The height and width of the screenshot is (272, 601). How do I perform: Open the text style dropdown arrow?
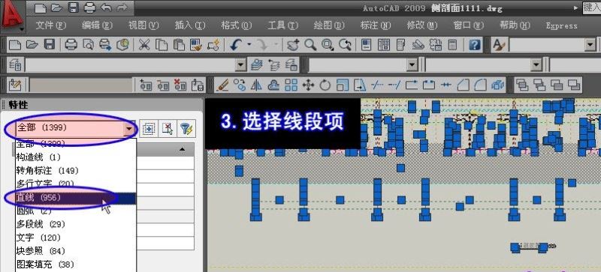[x=590, y=46]
